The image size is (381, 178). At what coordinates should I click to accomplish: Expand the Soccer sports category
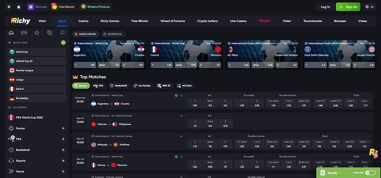(63, 128)
